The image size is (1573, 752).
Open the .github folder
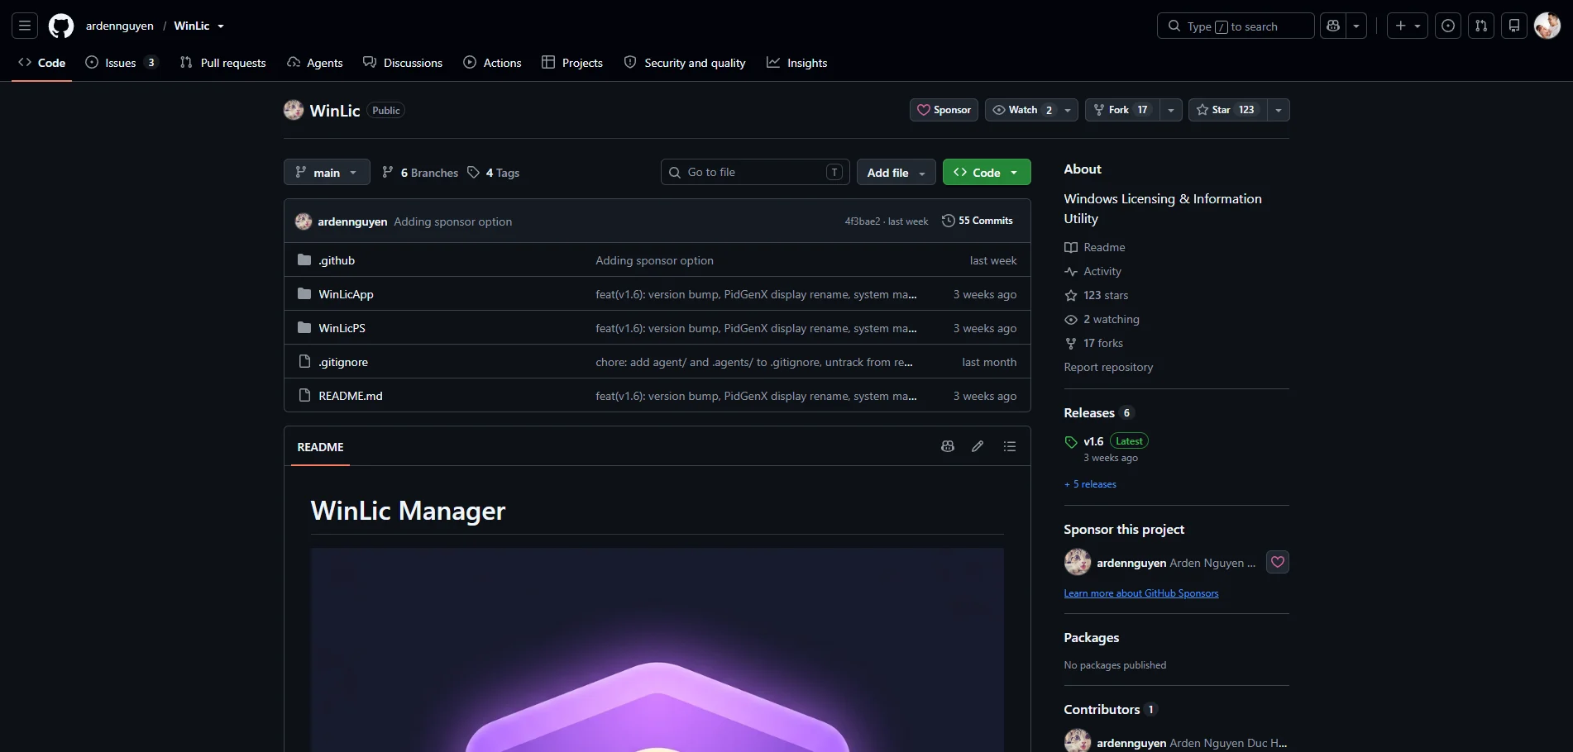pos(337,260)
